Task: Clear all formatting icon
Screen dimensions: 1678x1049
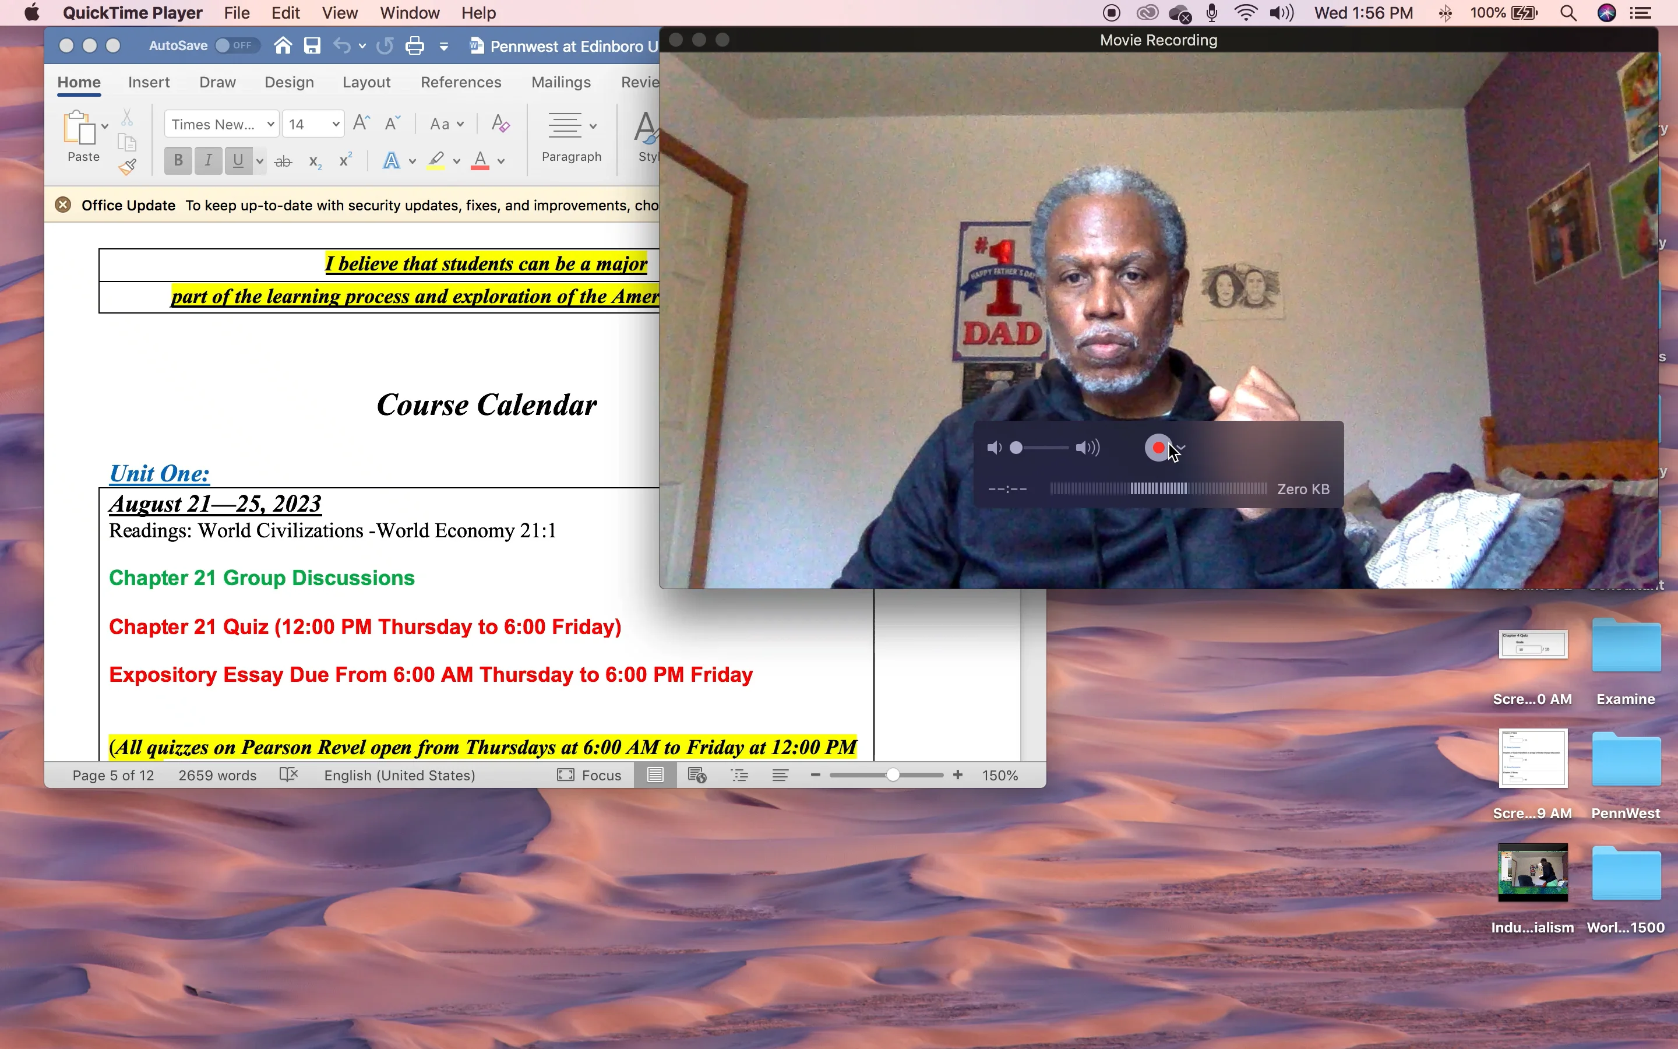Action: coord(500,124)
